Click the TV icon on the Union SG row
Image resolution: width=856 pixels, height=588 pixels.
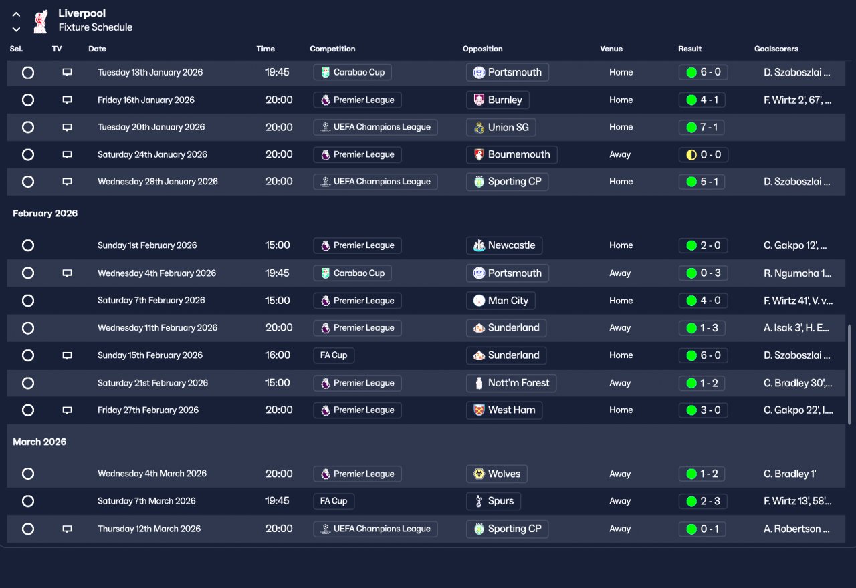[67, 127]
